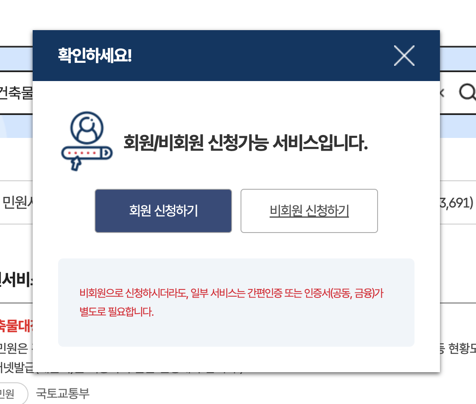The image size is (476, 404).
Task: Clear search text with partial X icon
Action: pos(442,93)
